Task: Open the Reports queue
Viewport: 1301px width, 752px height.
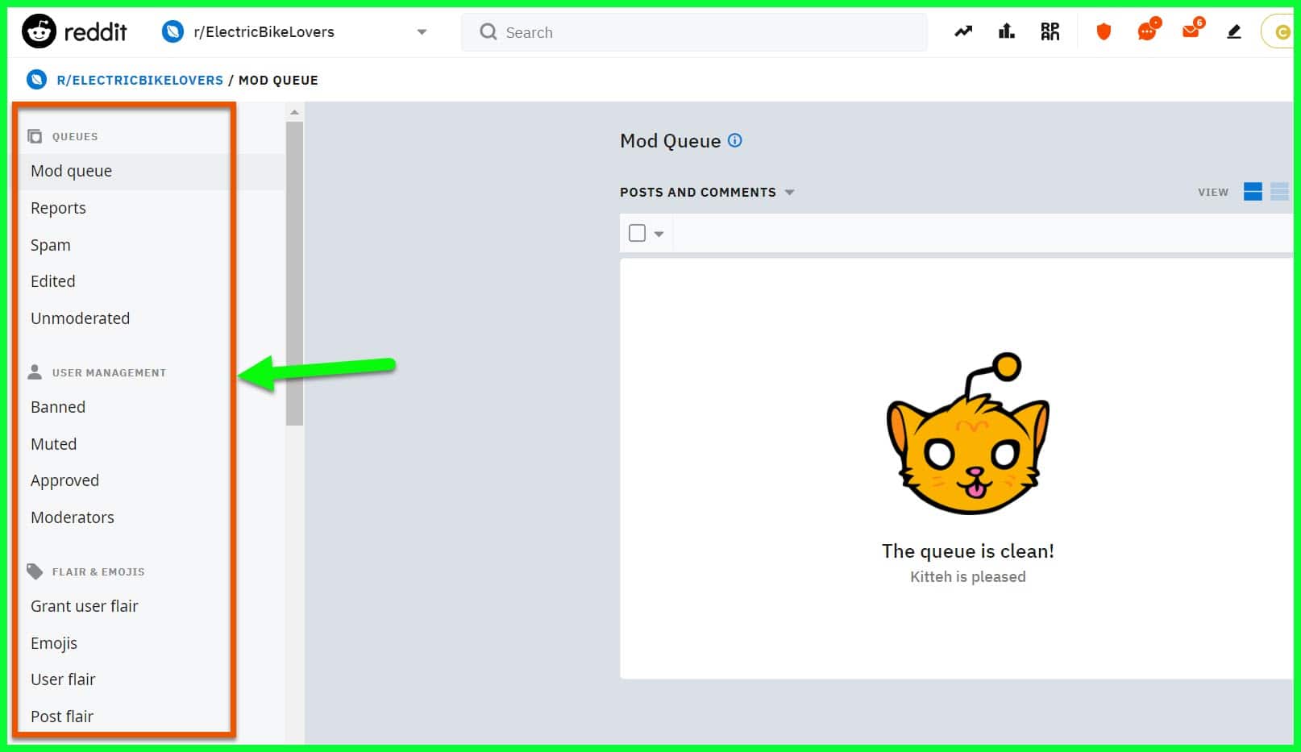Action: pyautogui.click(x=57, y=207)
